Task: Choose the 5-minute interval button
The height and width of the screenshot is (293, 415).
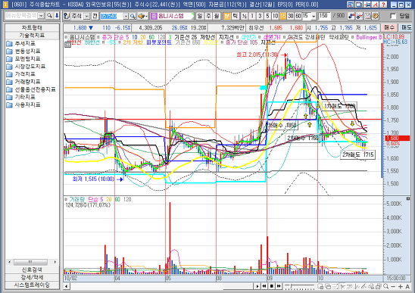Action: (x=267, y=16)
